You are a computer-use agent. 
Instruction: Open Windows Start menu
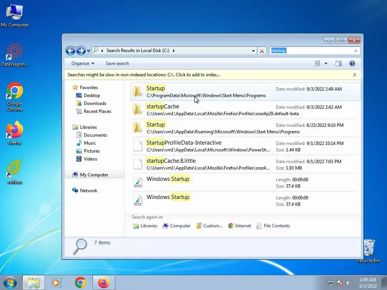(10, 282)
